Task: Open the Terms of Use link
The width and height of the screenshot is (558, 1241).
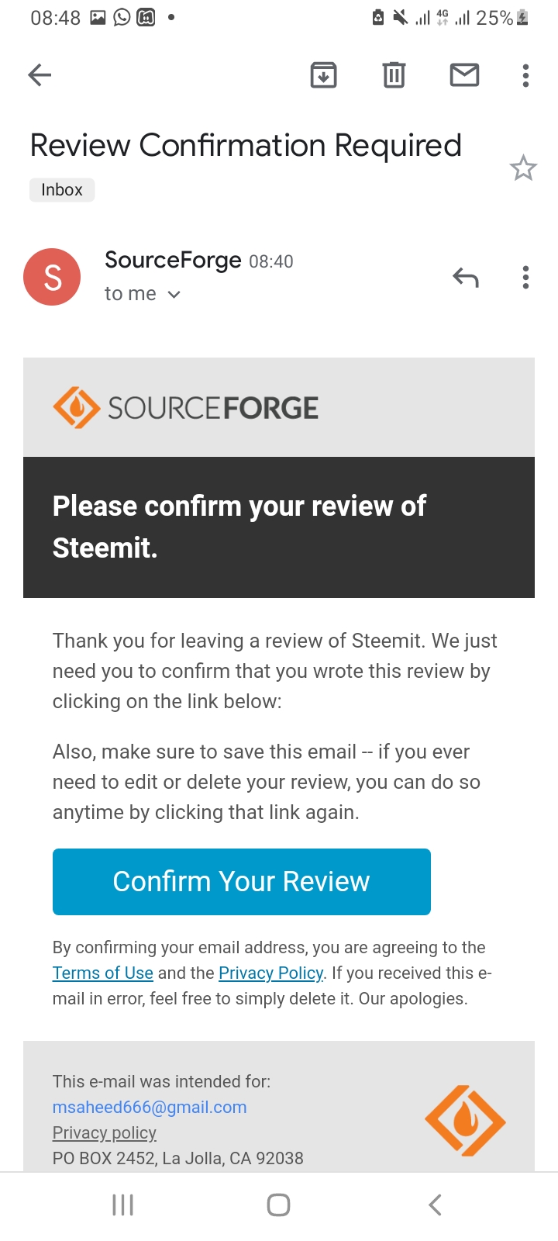Action: click(102, 973)
